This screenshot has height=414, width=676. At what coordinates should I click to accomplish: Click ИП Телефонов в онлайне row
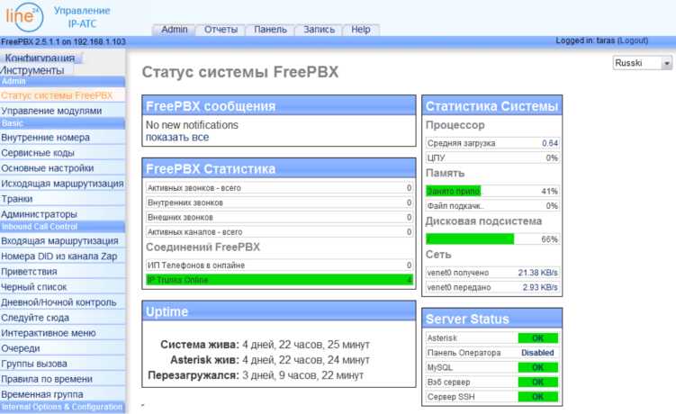[279, 265]
